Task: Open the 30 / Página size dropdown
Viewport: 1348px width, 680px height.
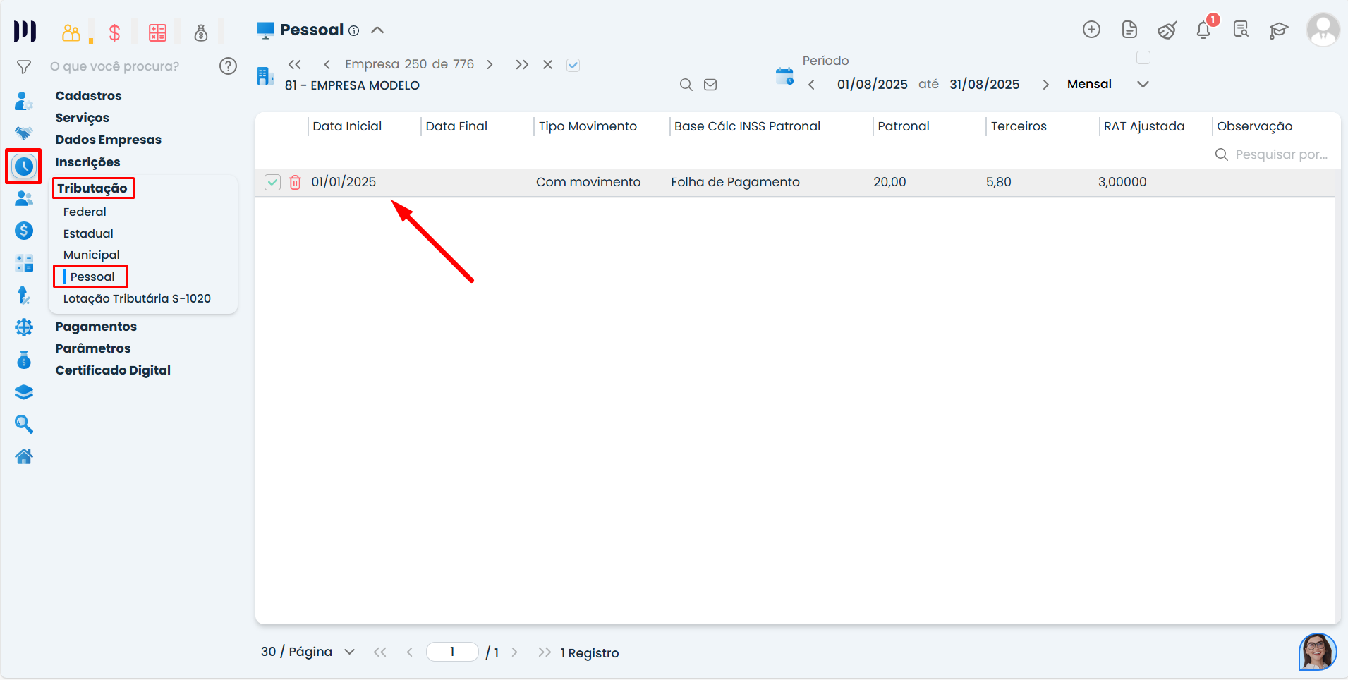Action: (349, 652)
